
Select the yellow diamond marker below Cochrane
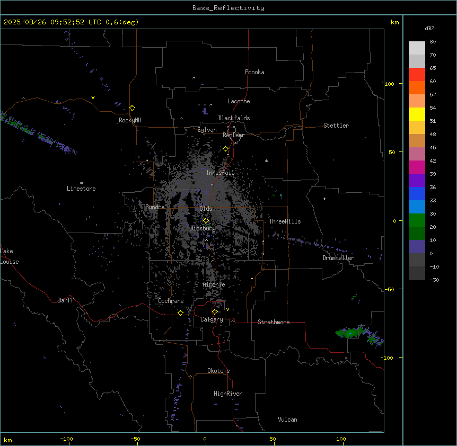tap(180, 313)
